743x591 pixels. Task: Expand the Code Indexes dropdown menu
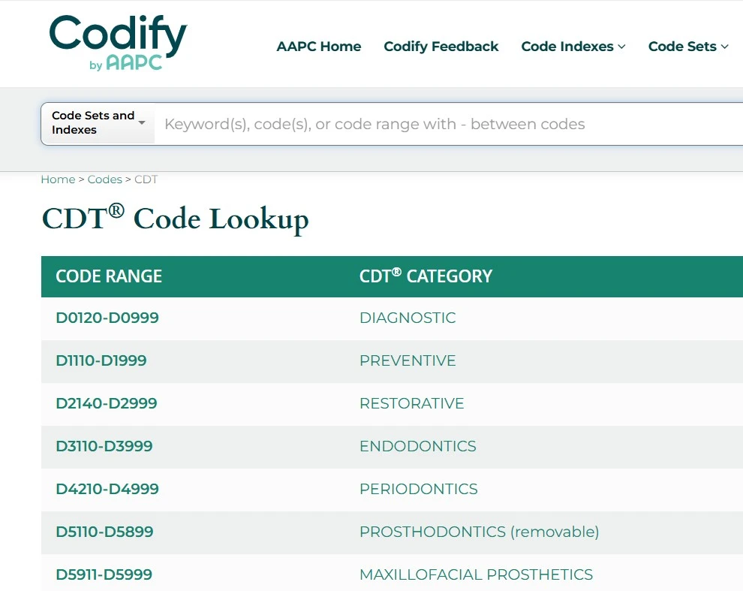point(573,47)
